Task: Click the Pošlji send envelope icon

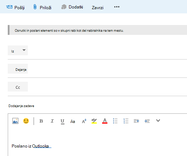Action: click(x=9, y=7)
